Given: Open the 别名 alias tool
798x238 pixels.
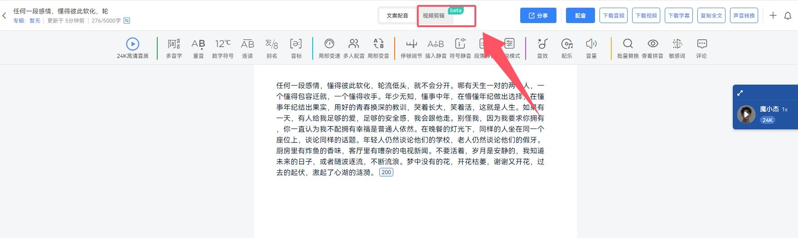Looking at the screenshot, I should click(272, 48).
